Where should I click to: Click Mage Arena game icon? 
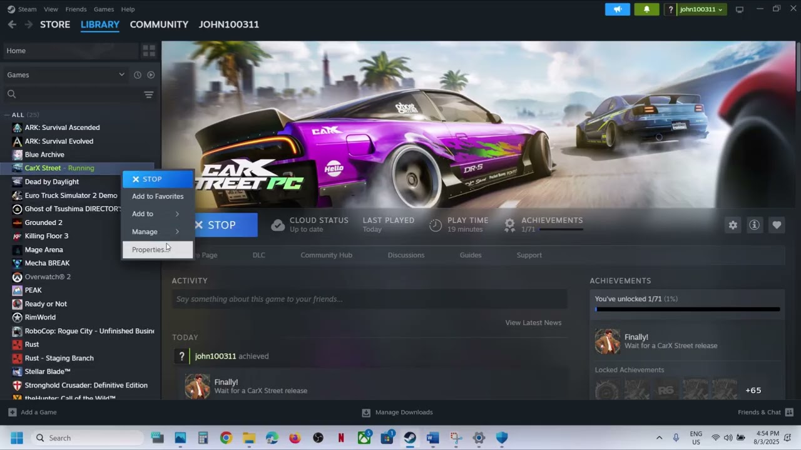[x=18, y=249]
